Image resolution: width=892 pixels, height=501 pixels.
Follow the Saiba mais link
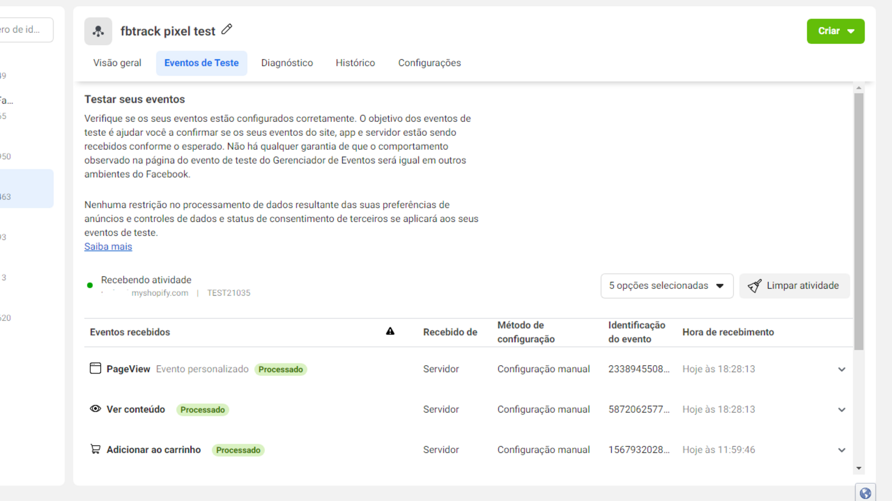(108, 247)
